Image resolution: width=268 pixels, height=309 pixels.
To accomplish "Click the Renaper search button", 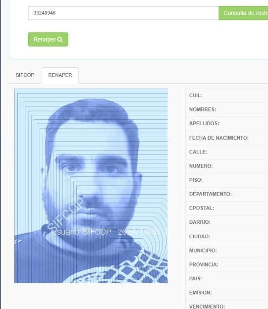I will point(48,40).
